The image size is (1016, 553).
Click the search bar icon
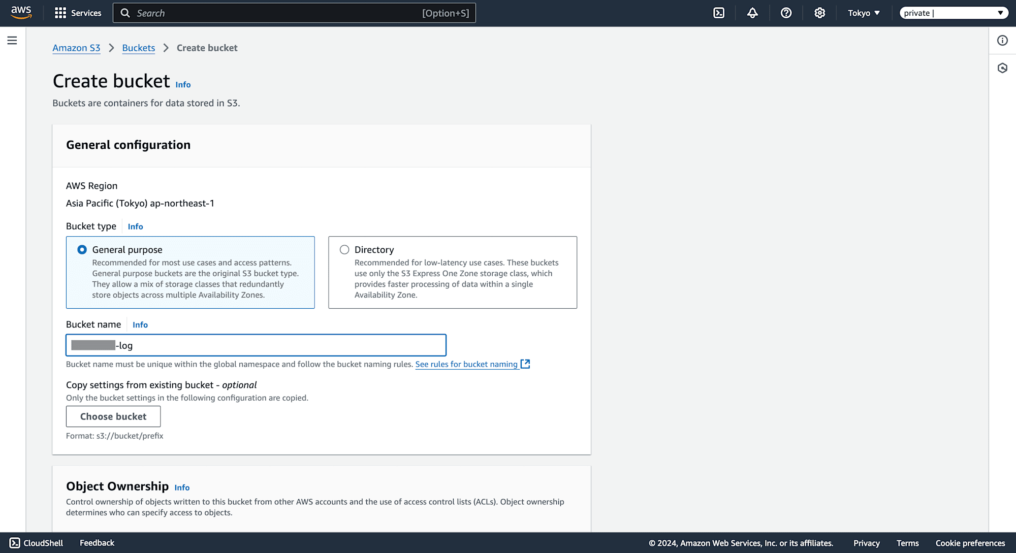pyautogui.click(x=125, y=13)
